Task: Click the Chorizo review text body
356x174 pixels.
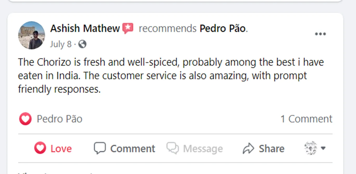Action: click(171, 76)
